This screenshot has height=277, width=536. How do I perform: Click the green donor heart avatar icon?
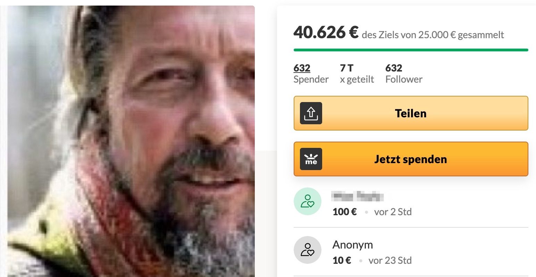tap(308, 201)
